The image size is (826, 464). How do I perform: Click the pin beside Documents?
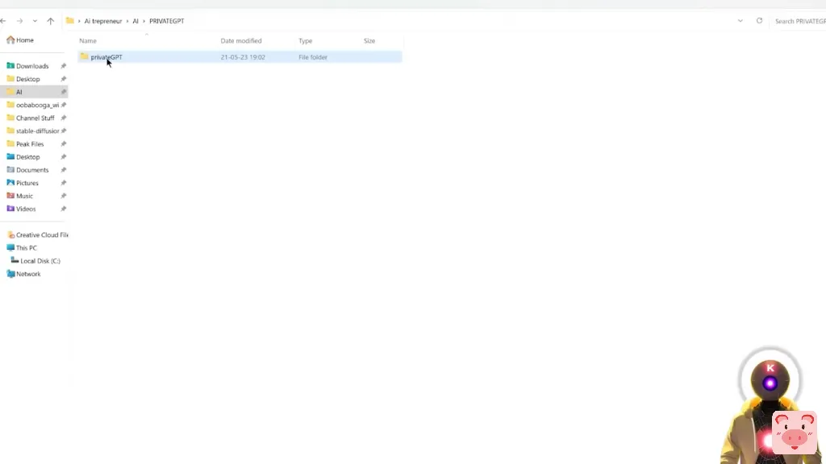63,170
